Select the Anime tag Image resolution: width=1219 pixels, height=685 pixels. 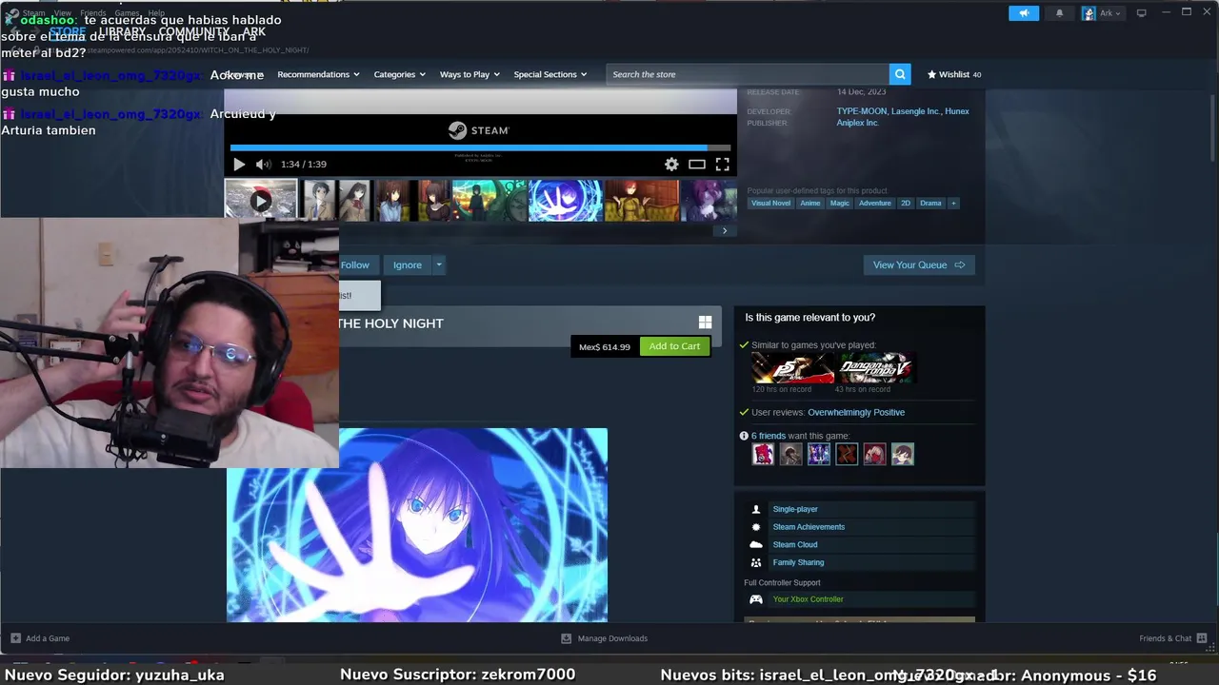809,203
